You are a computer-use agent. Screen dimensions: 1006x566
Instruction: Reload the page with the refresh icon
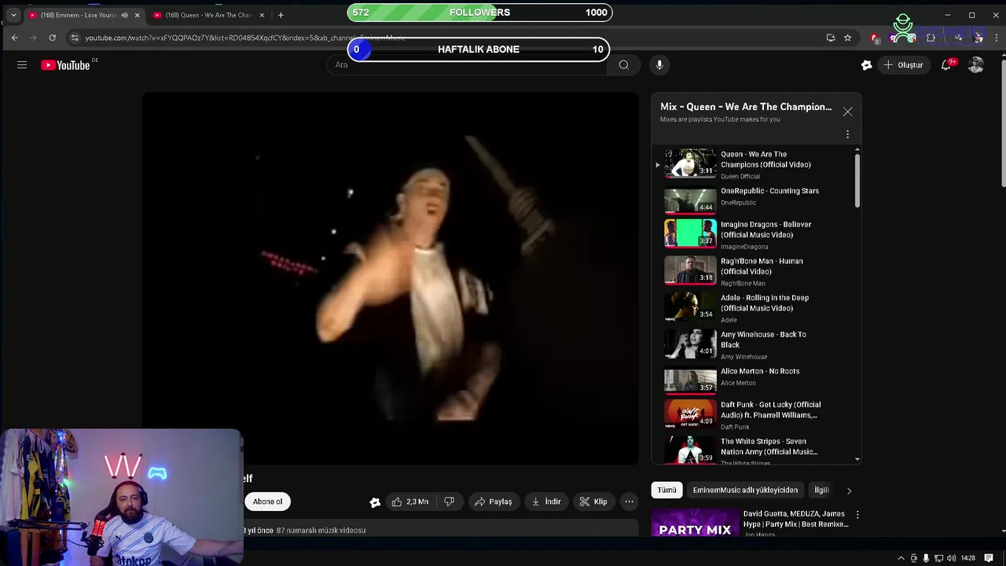(x=52, y=38)
